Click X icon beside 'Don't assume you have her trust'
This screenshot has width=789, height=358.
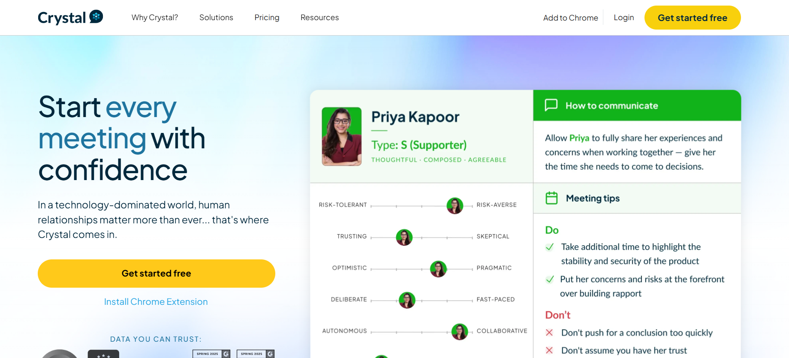[549, 350]
